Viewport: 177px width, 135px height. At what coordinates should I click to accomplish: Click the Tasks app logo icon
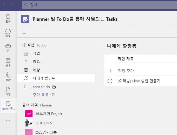pyautogui.click(x=25, y=19)
